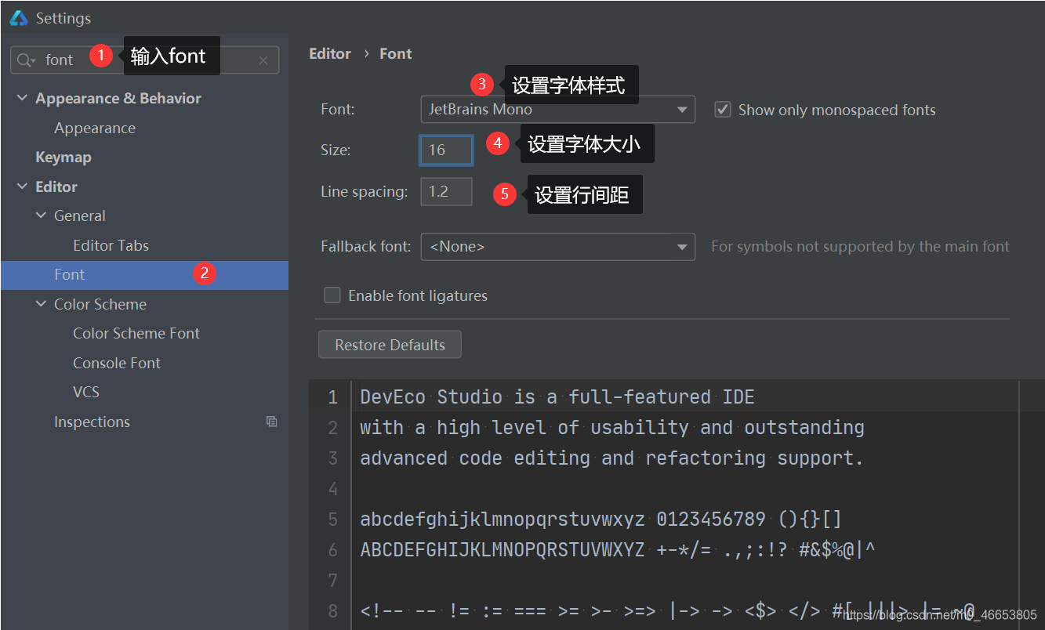The image size is (1045, 630).
Task: Click Font in the breadcrumb path
Action: 396,54
